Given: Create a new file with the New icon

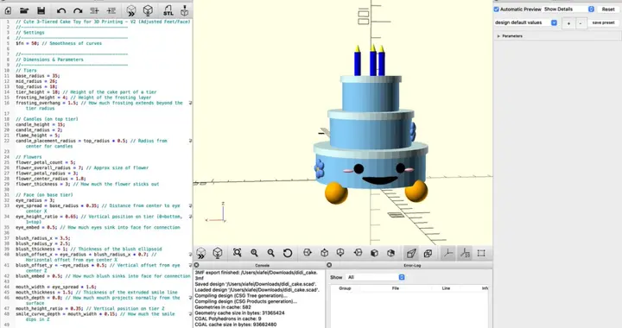Looking at the screenshot, I should click(x=8, y=10).
